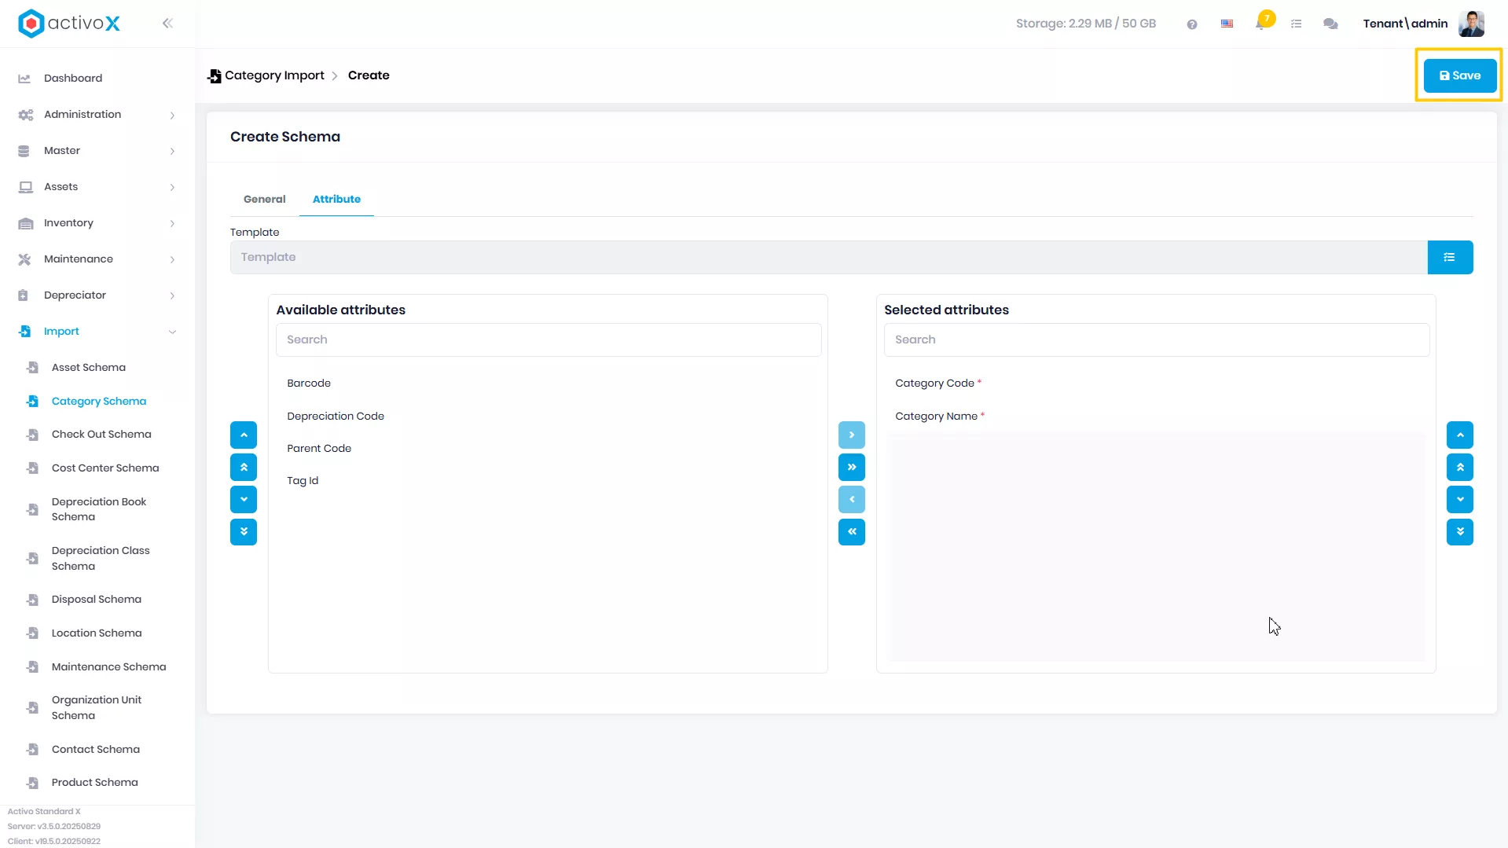The width and height of the screenshot is (1508, 848).
Task: Move selected attribute to top
Action: (1460, 468)
